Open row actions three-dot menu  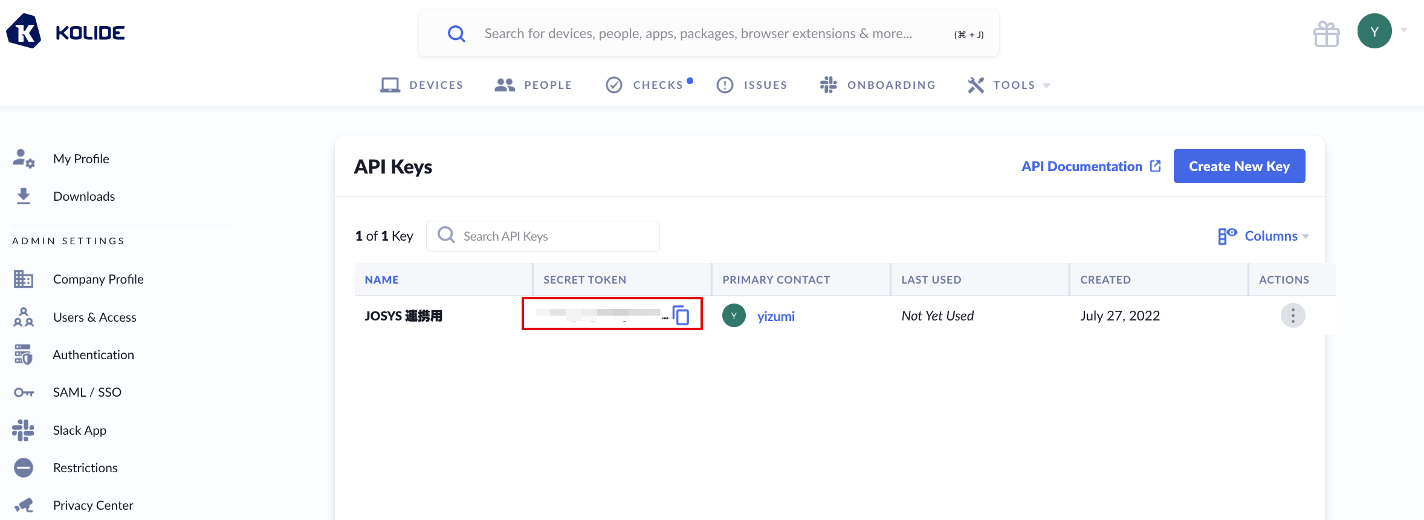pyautogui.click(x=1292, y=316)
